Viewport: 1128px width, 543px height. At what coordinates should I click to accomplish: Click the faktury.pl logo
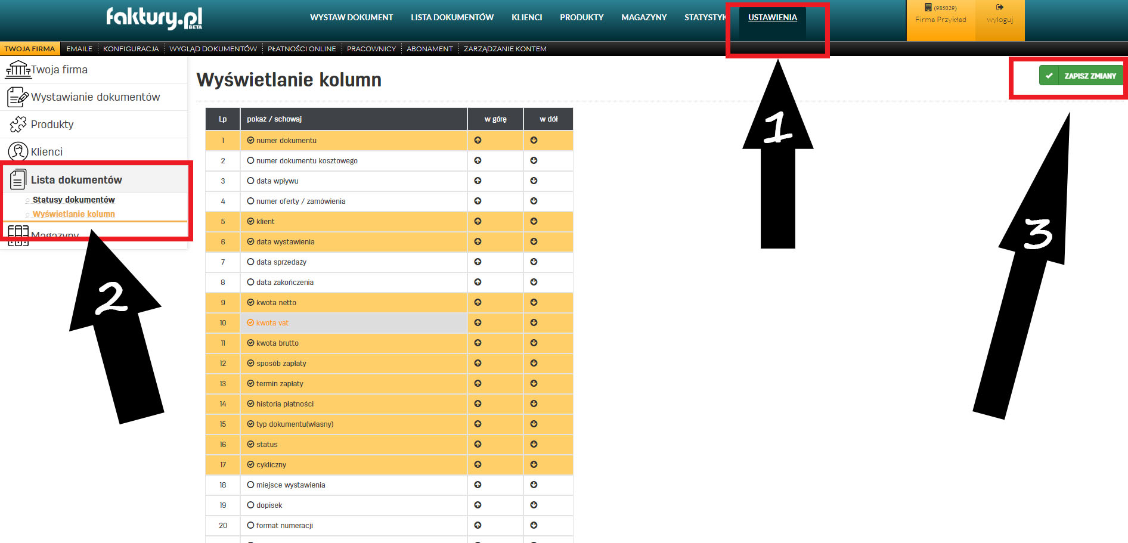pyautogui.click(x=154, y=18)
